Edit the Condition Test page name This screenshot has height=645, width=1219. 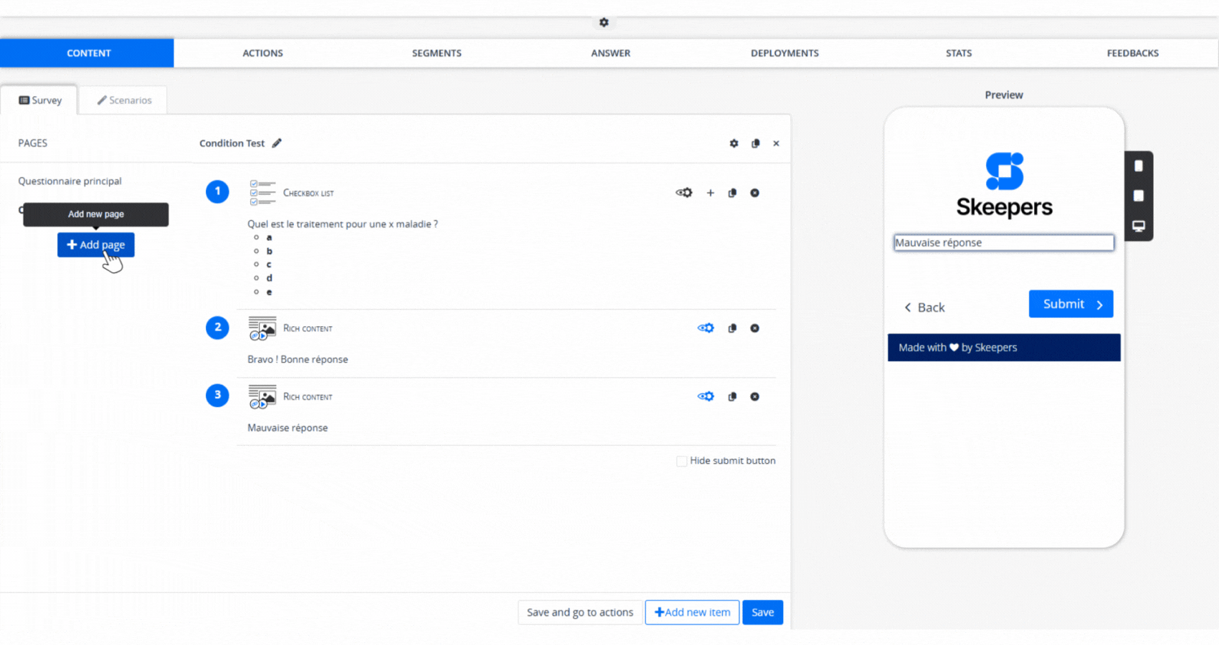277,143
